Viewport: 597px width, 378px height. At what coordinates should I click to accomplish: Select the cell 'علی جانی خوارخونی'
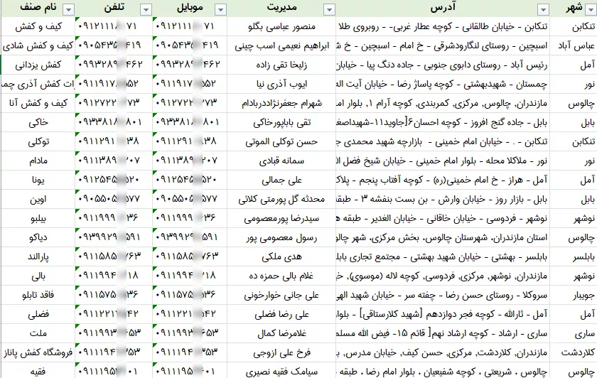point(281,296)
